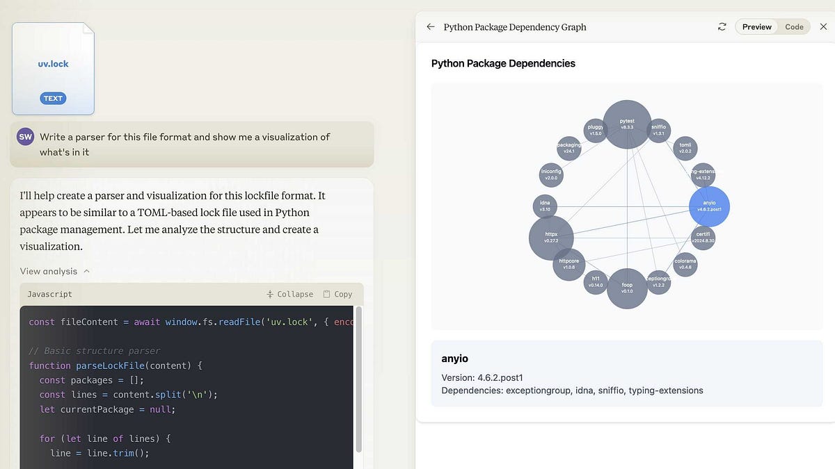
Task: Collapse the View analysis section
Action: tap(55, 271)
